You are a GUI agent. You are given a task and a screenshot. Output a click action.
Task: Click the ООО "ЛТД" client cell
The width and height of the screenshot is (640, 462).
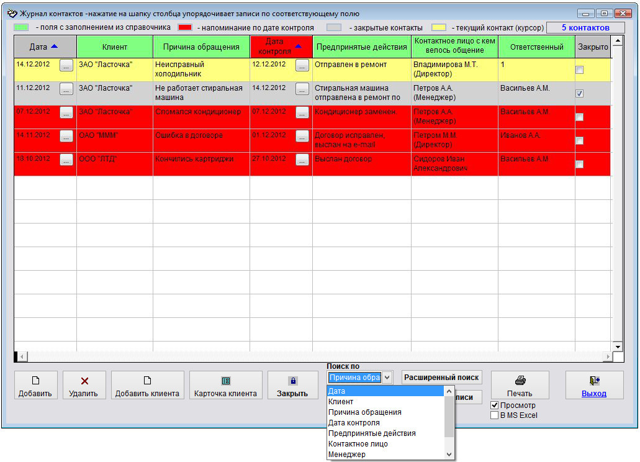pos(115,165)
